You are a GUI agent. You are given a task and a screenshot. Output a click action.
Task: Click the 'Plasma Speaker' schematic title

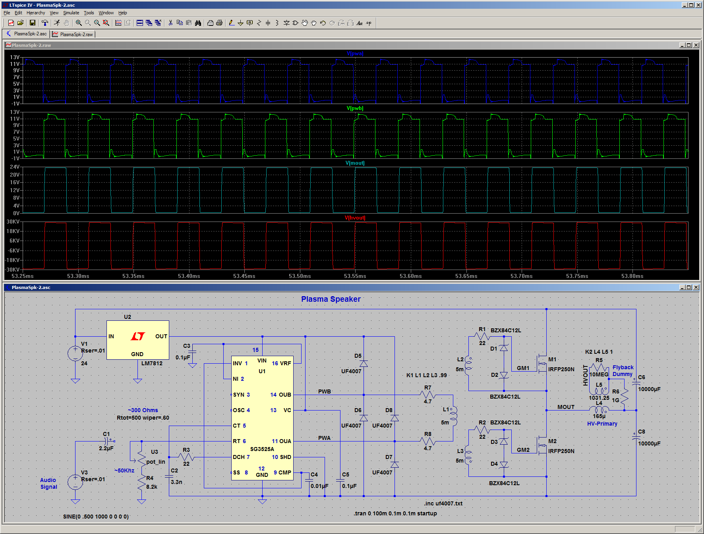[331, 299]
